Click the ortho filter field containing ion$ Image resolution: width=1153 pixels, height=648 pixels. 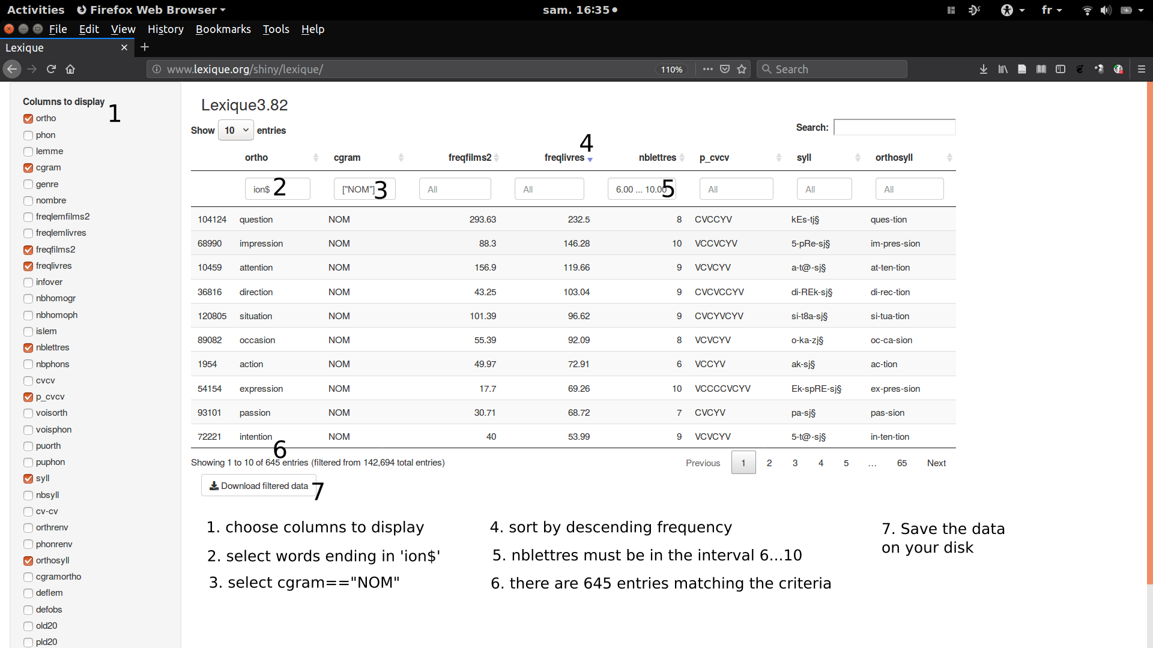coord(277,189)
